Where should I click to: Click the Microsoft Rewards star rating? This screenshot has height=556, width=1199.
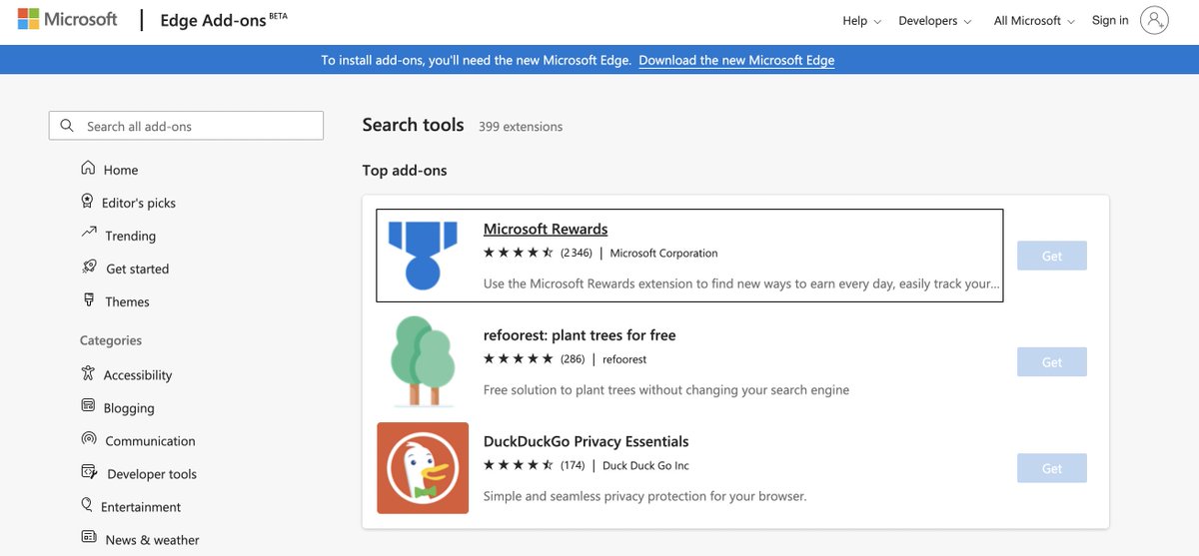(x=519, y=253)
